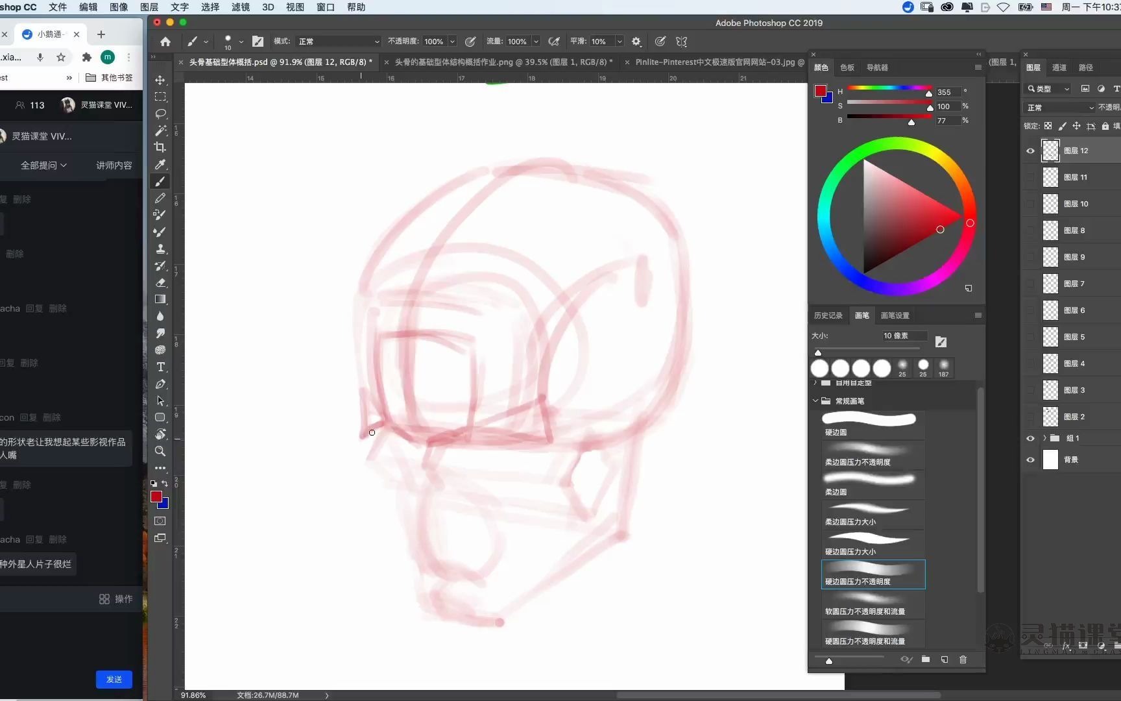Select the 硬边圆压力不透明度 brush preset
Screen dimensions: 1121x701
pyautogui.click(x=873, y=574)
